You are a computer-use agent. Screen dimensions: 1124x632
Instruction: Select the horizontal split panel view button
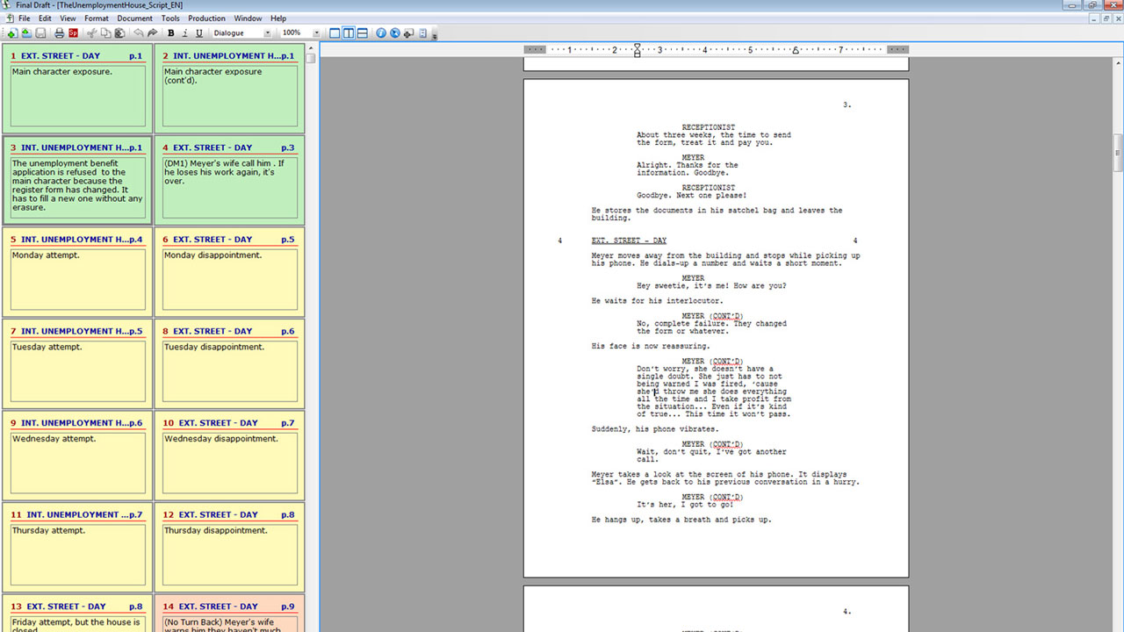click(x=362, y=33)
